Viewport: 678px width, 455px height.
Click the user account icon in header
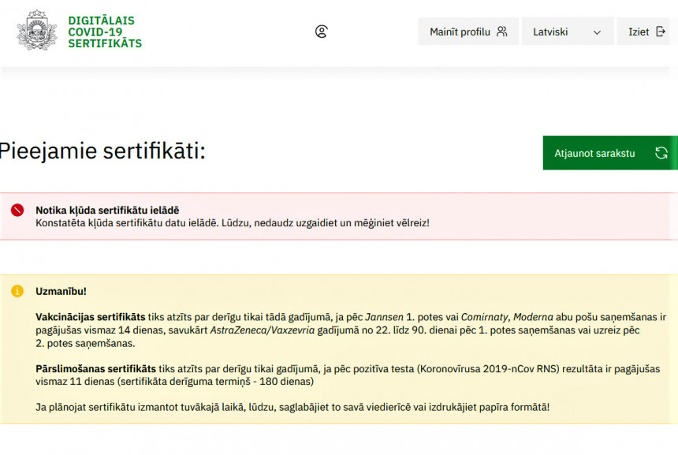(x=321, y=32)
